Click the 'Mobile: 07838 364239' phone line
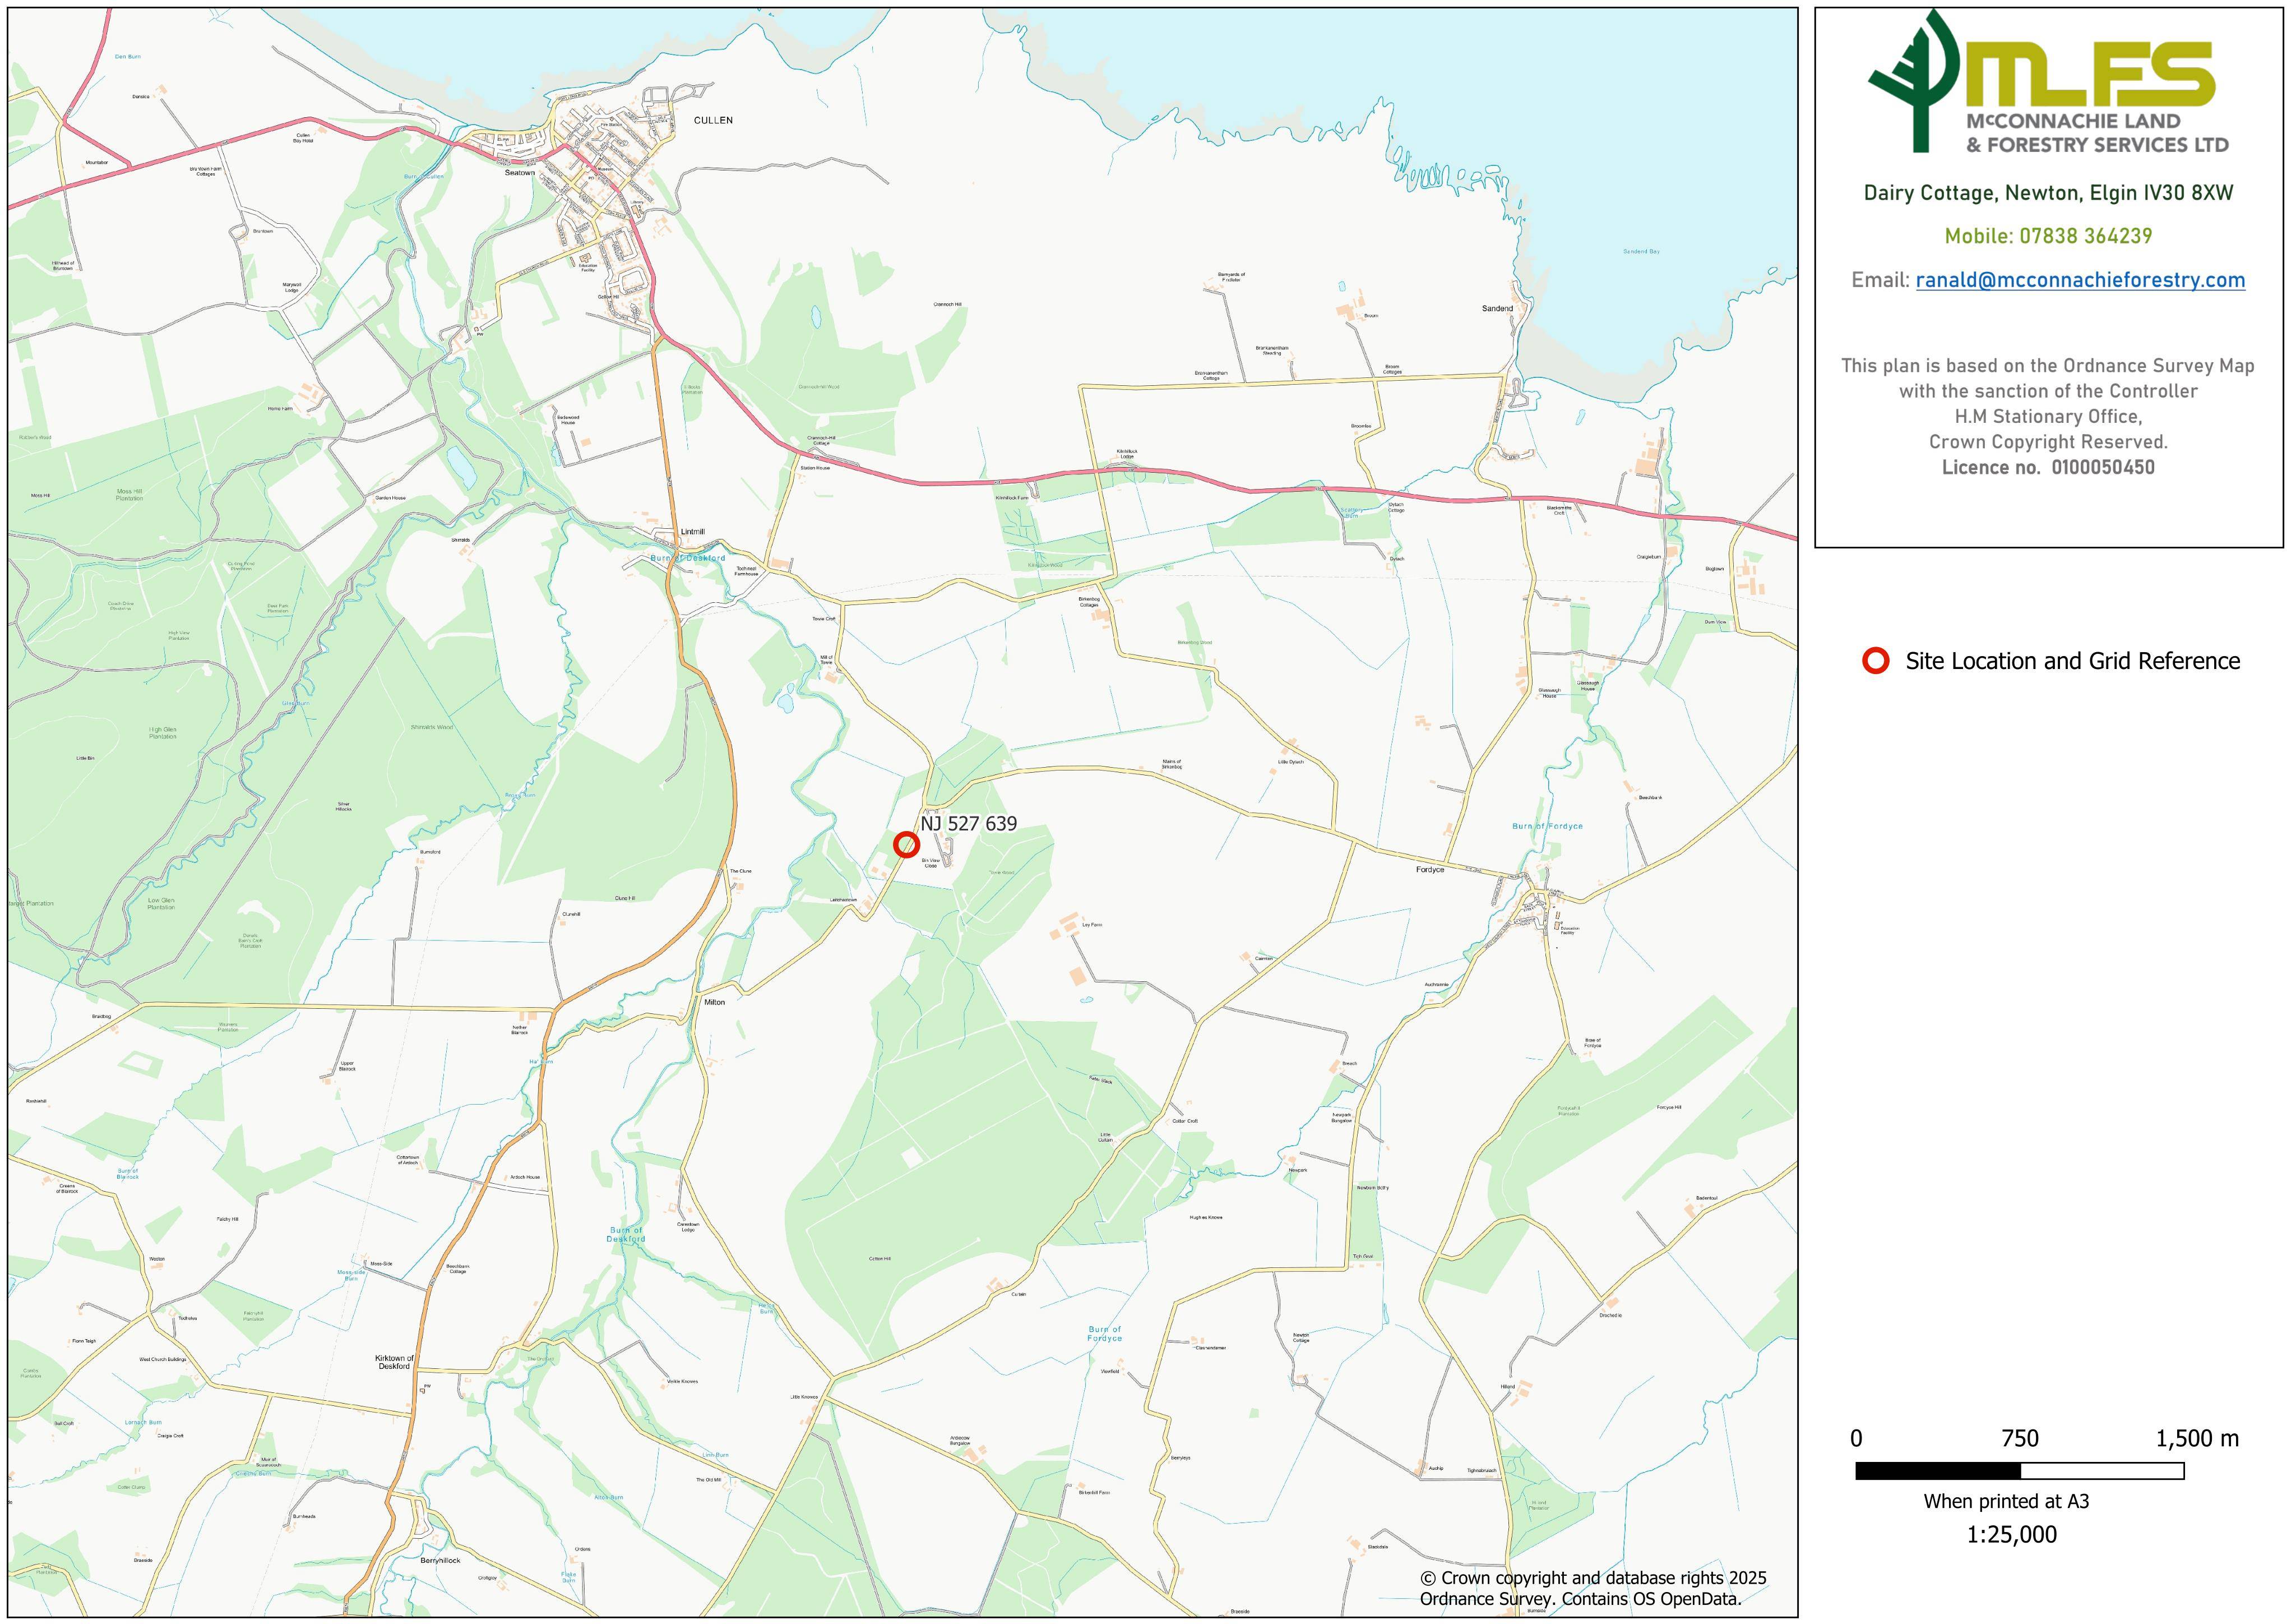2296x1624 pixels. 2048,236
